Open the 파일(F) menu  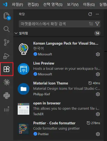17,4
